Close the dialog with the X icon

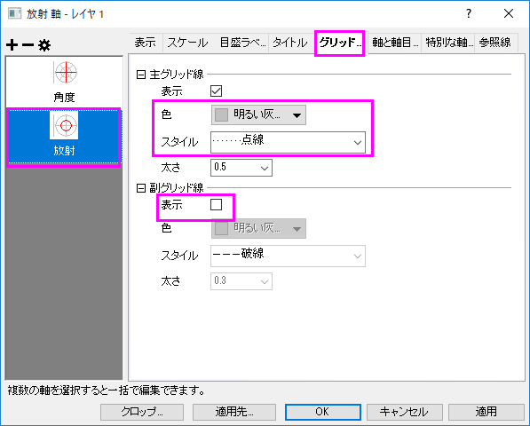click(509, 13)
